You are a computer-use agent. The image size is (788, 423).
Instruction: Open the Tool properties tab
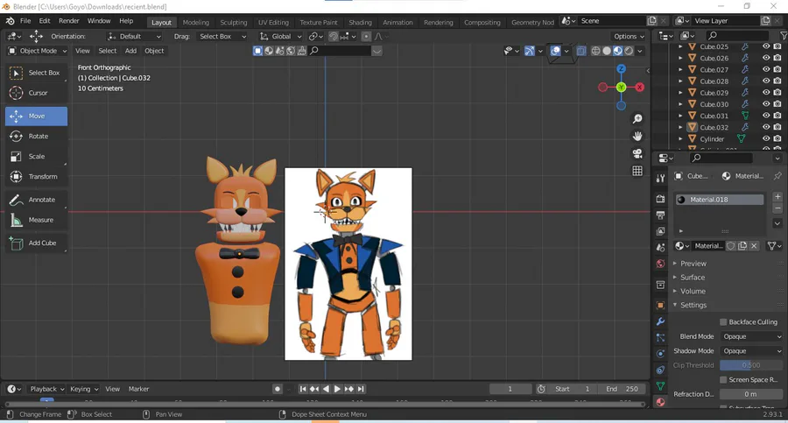[660, 178]
